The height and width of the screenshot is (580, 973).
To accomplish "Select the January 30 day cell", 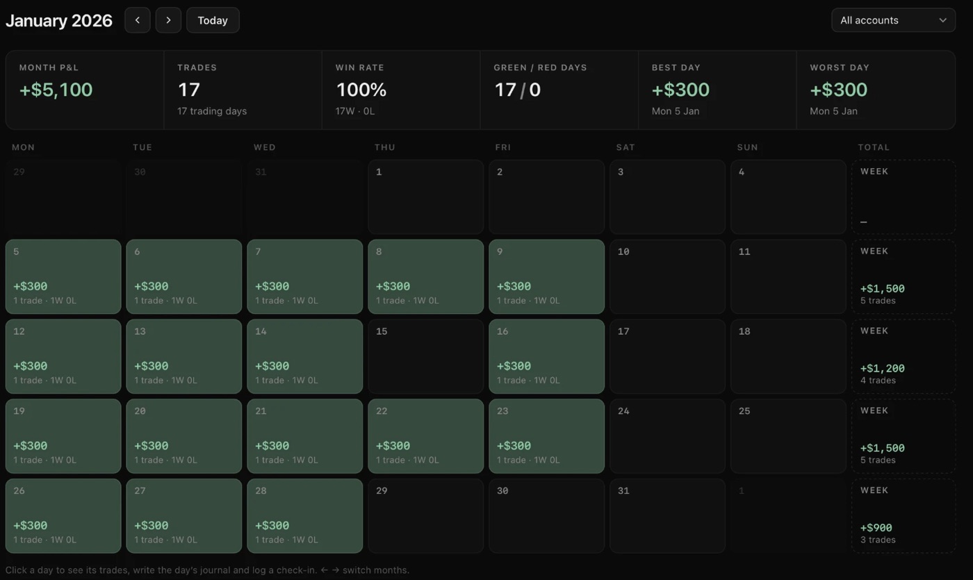I will click(547, 516).
